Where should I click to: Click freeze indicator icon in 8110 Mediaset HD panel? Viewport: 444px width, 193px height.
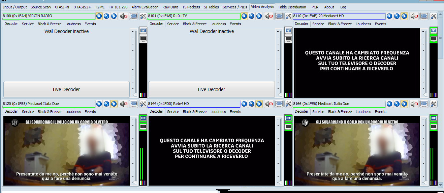click(434, 31)
